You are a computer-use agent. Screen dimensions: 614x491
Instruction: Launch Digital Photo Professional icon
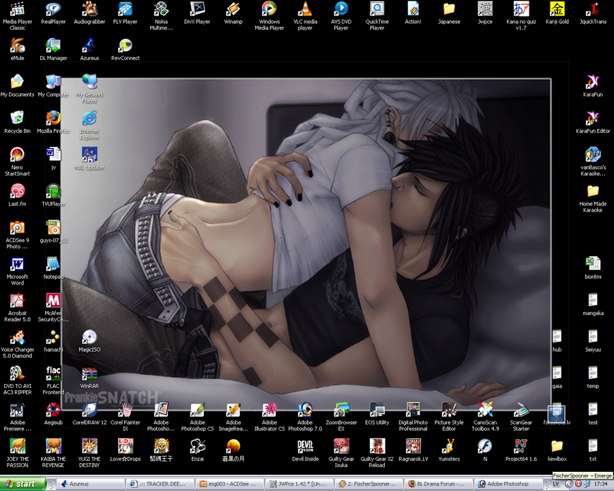click(413, 417)
